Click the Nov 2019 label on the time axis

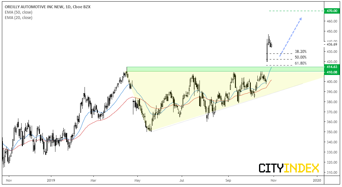click(274, 180)
